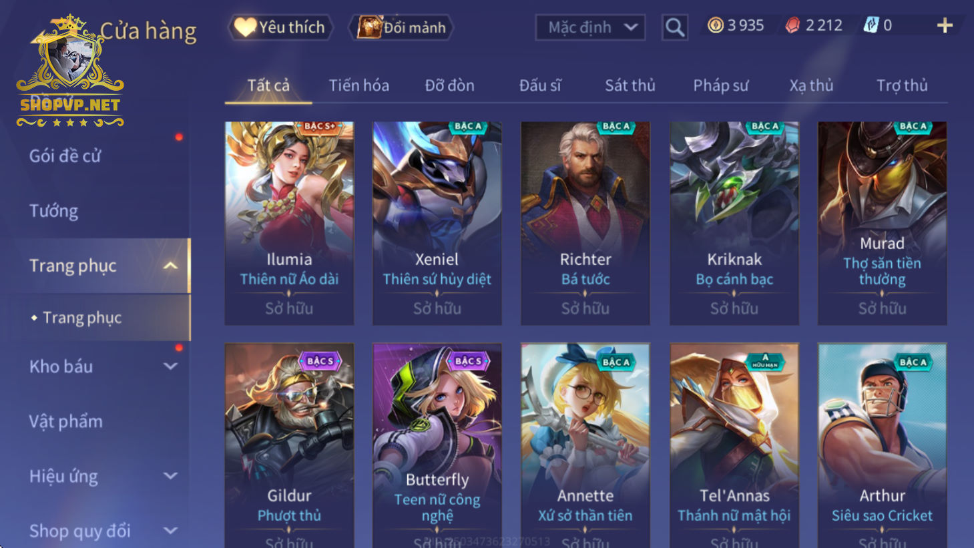974x548 pixels.
Task: Switch to the Pháp sư tab
Action: (720, 85)
